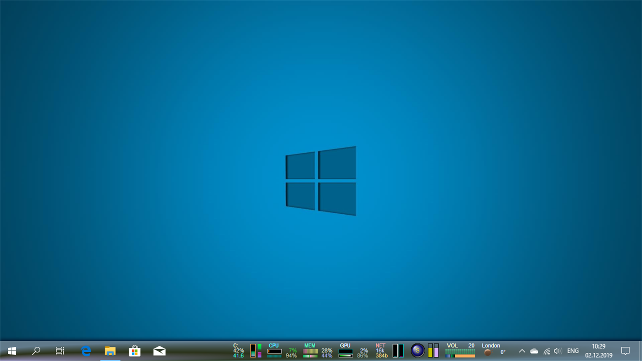Open OneDrive cloud tray icon
This screenshot has height=361, width=642.
pos(534,351)
